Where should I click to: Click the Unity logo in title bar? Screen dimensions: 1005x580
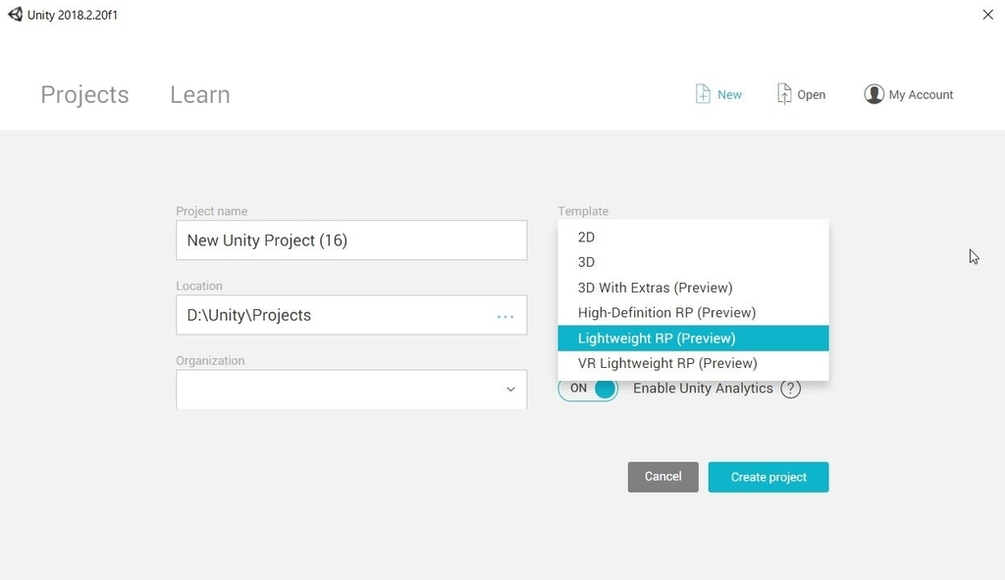15,14
